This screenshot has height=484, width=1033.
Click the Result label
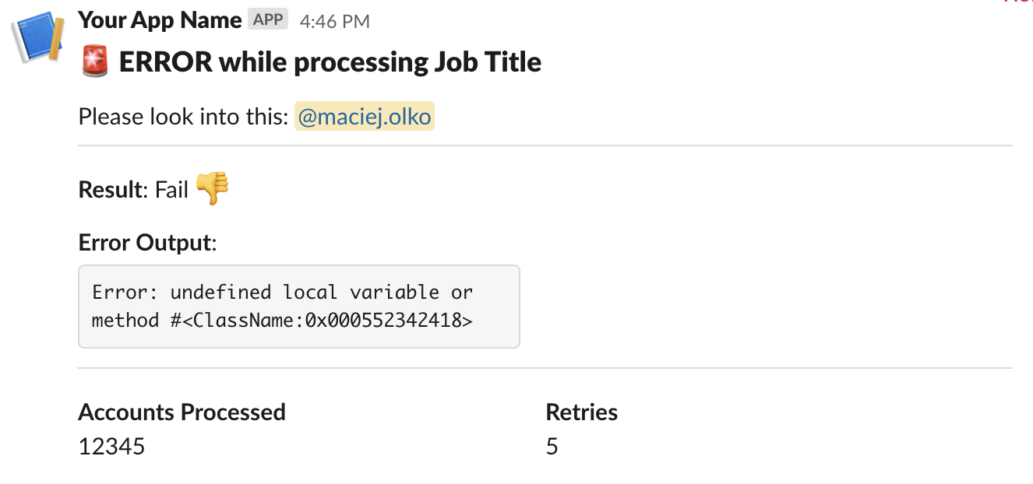coord(111,189)
